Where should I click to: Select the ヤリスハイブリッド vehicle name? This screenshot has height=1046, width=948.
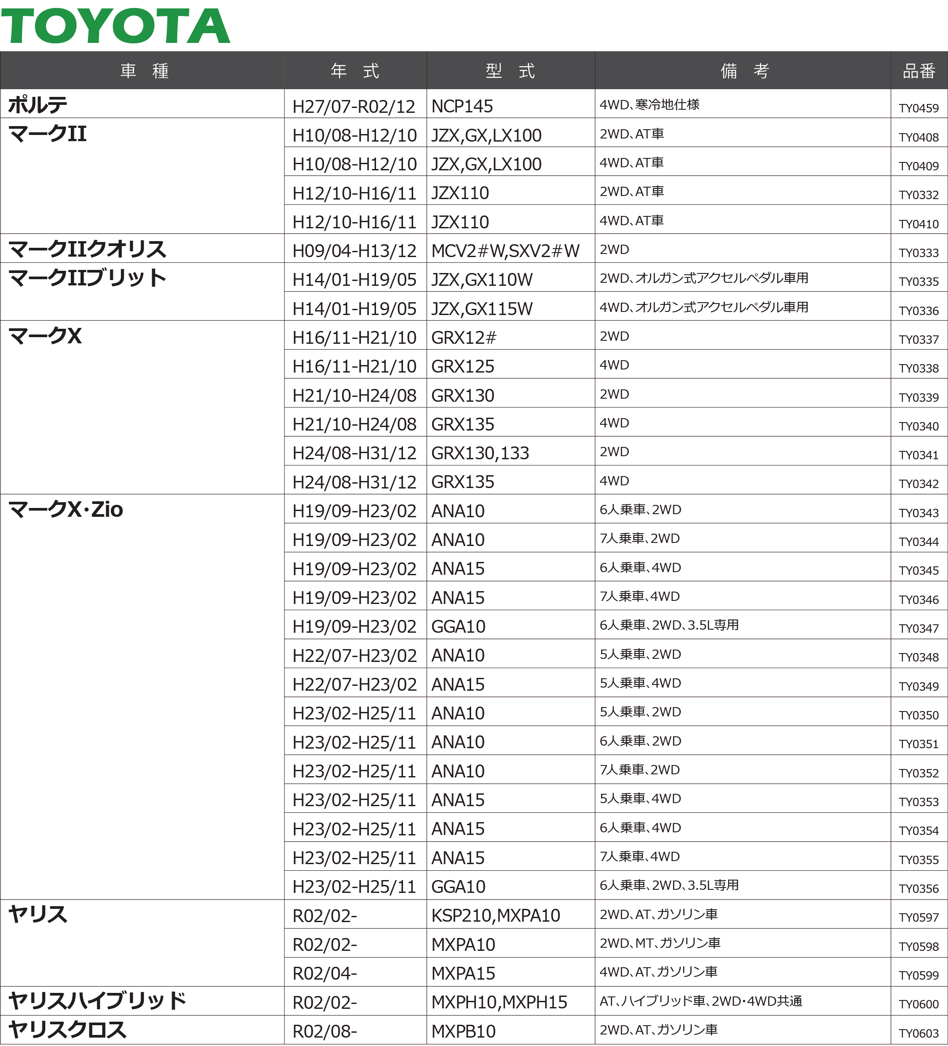point(97,1000)
